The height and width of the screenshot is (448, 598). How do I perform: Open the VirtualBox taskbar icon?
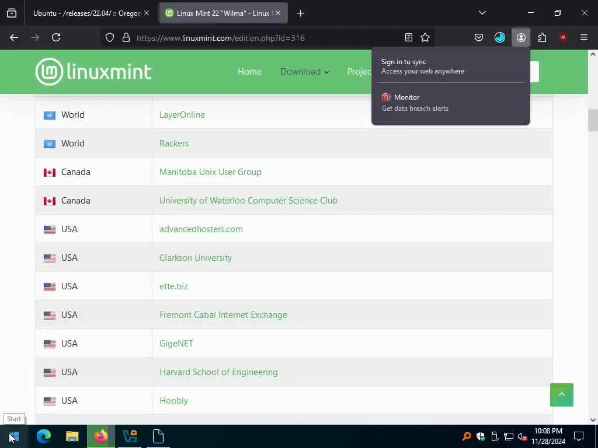(130, 436)
